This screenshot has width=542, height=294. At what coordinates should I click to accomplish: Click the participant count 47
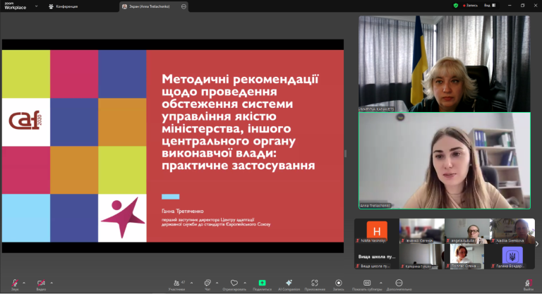coord(183,282)
